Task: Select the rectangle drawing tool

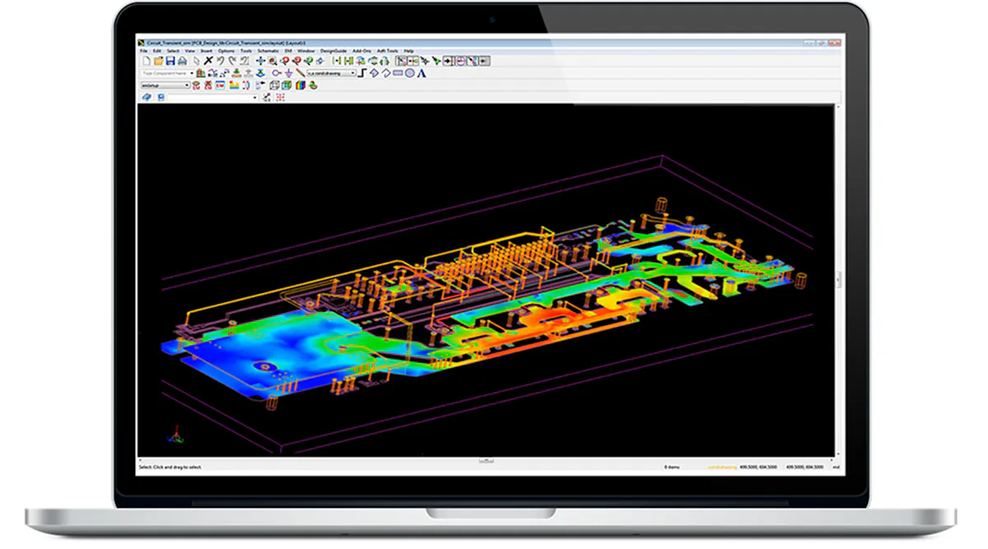Action: (x=398, y=73)
